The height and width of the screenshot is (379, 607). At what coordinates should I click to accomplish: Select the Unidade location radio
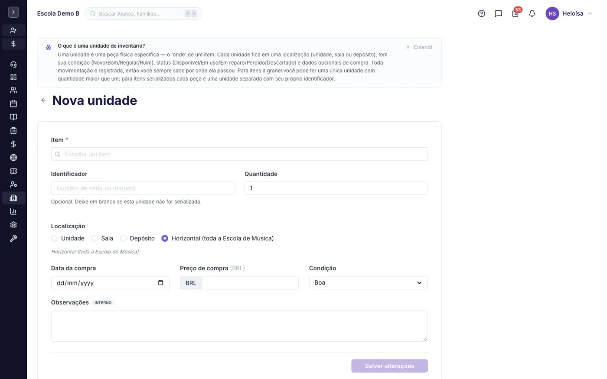tap(54, 238)
